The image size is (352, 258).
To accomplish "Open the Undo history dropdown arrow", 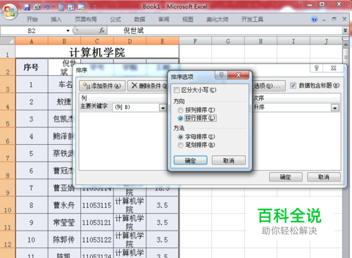I will click(x=54, y=7).
